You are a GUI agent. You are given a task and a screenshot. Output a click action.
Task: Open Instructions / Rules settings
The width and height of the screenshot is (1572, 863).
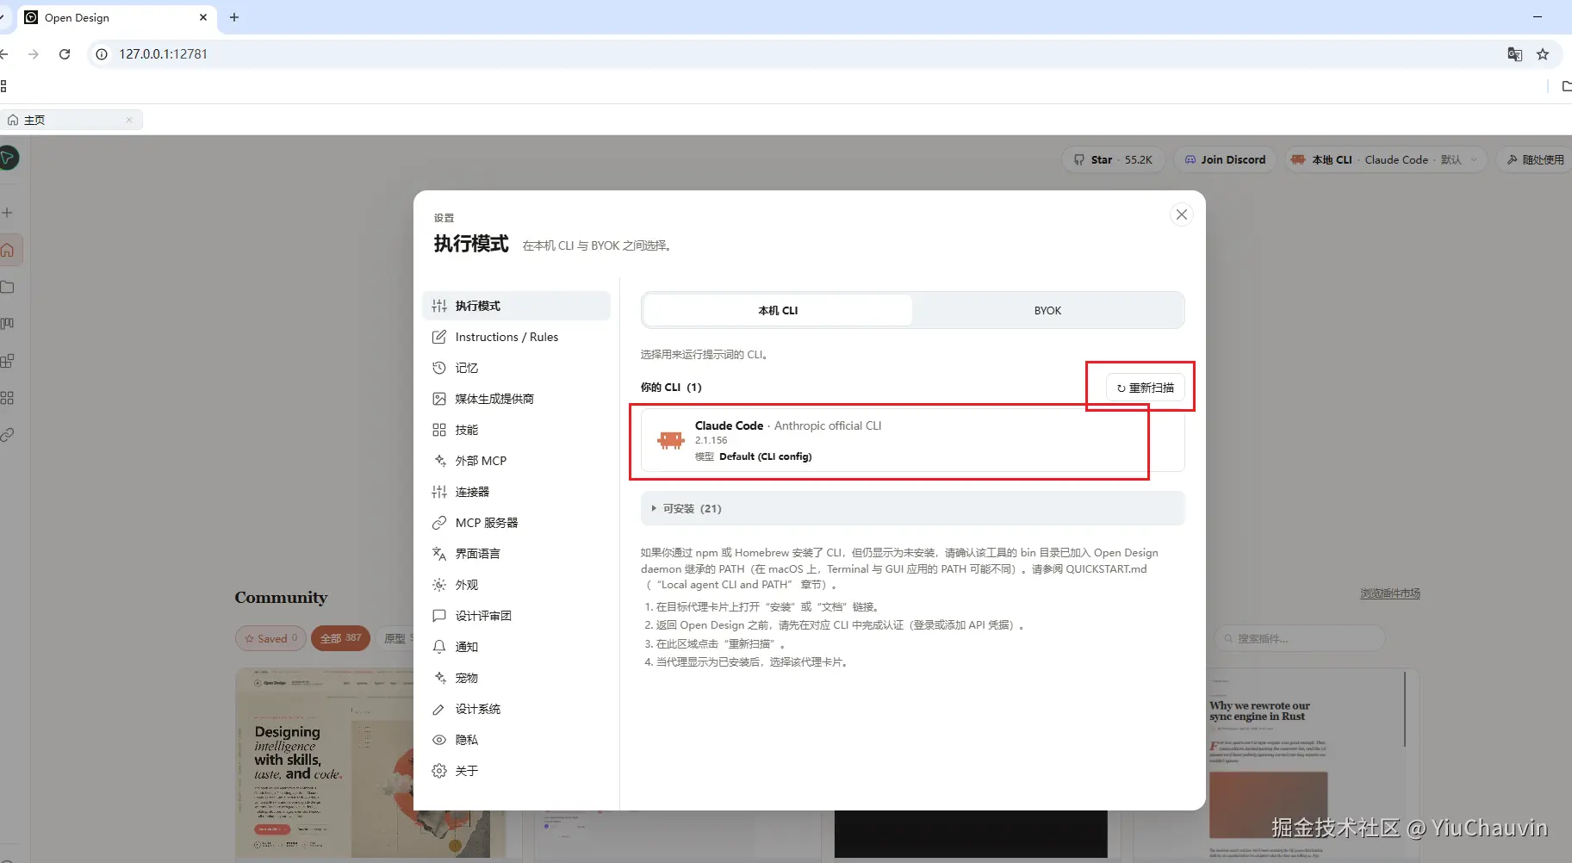pos(516,337)
